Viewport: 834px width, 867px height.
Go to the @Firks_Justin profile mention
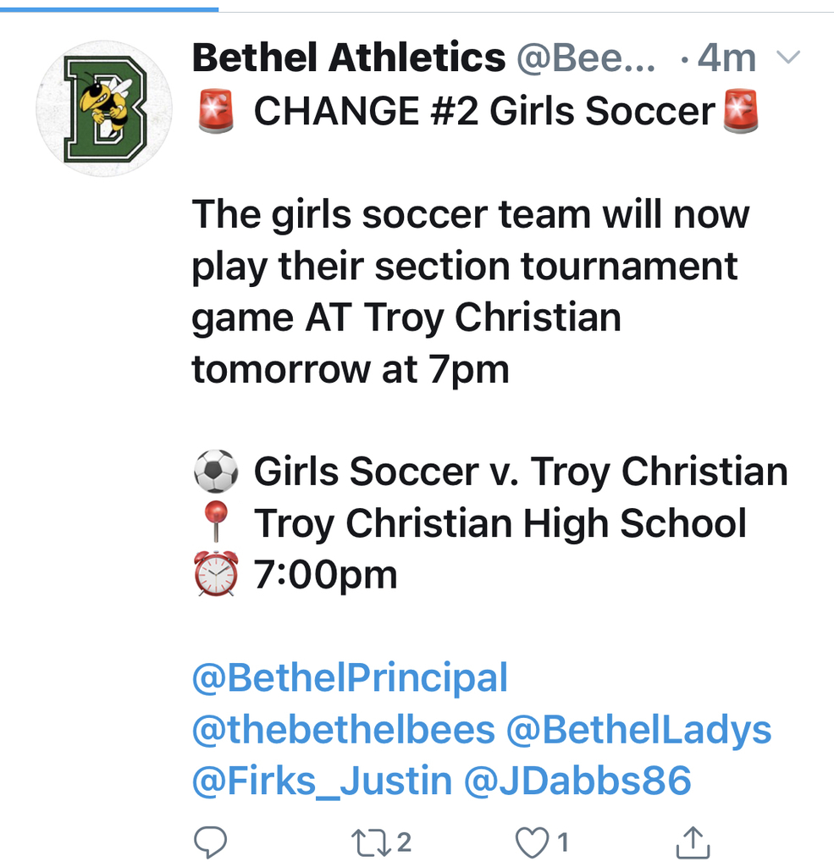coord(322,781)
